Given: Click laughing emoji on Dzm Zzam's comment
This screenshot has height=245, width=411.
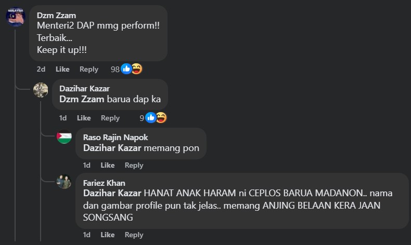Looking at the screenshot, I should 136,69.
